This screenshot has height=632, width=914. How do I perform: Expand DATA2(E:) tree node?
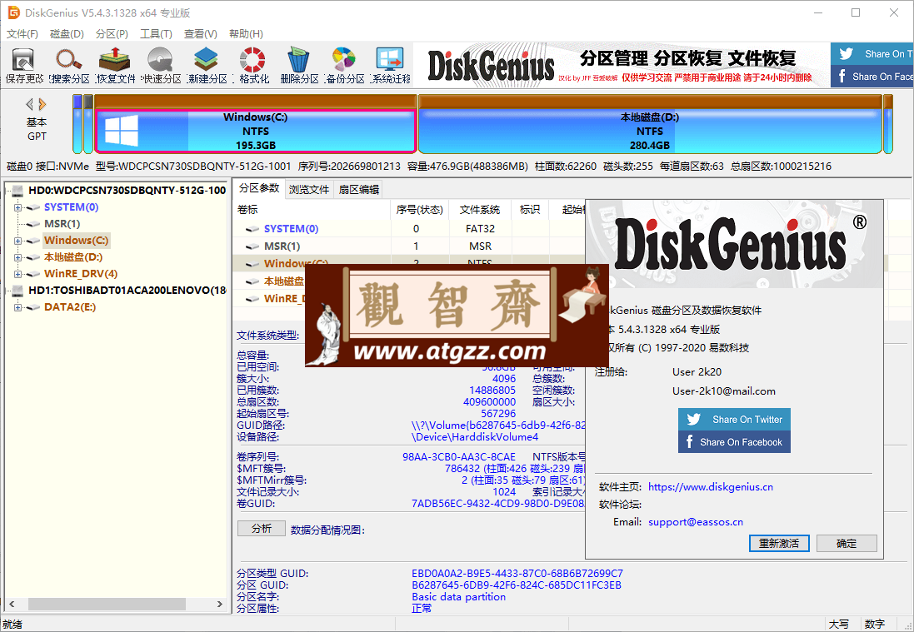(x=17, y=307)
